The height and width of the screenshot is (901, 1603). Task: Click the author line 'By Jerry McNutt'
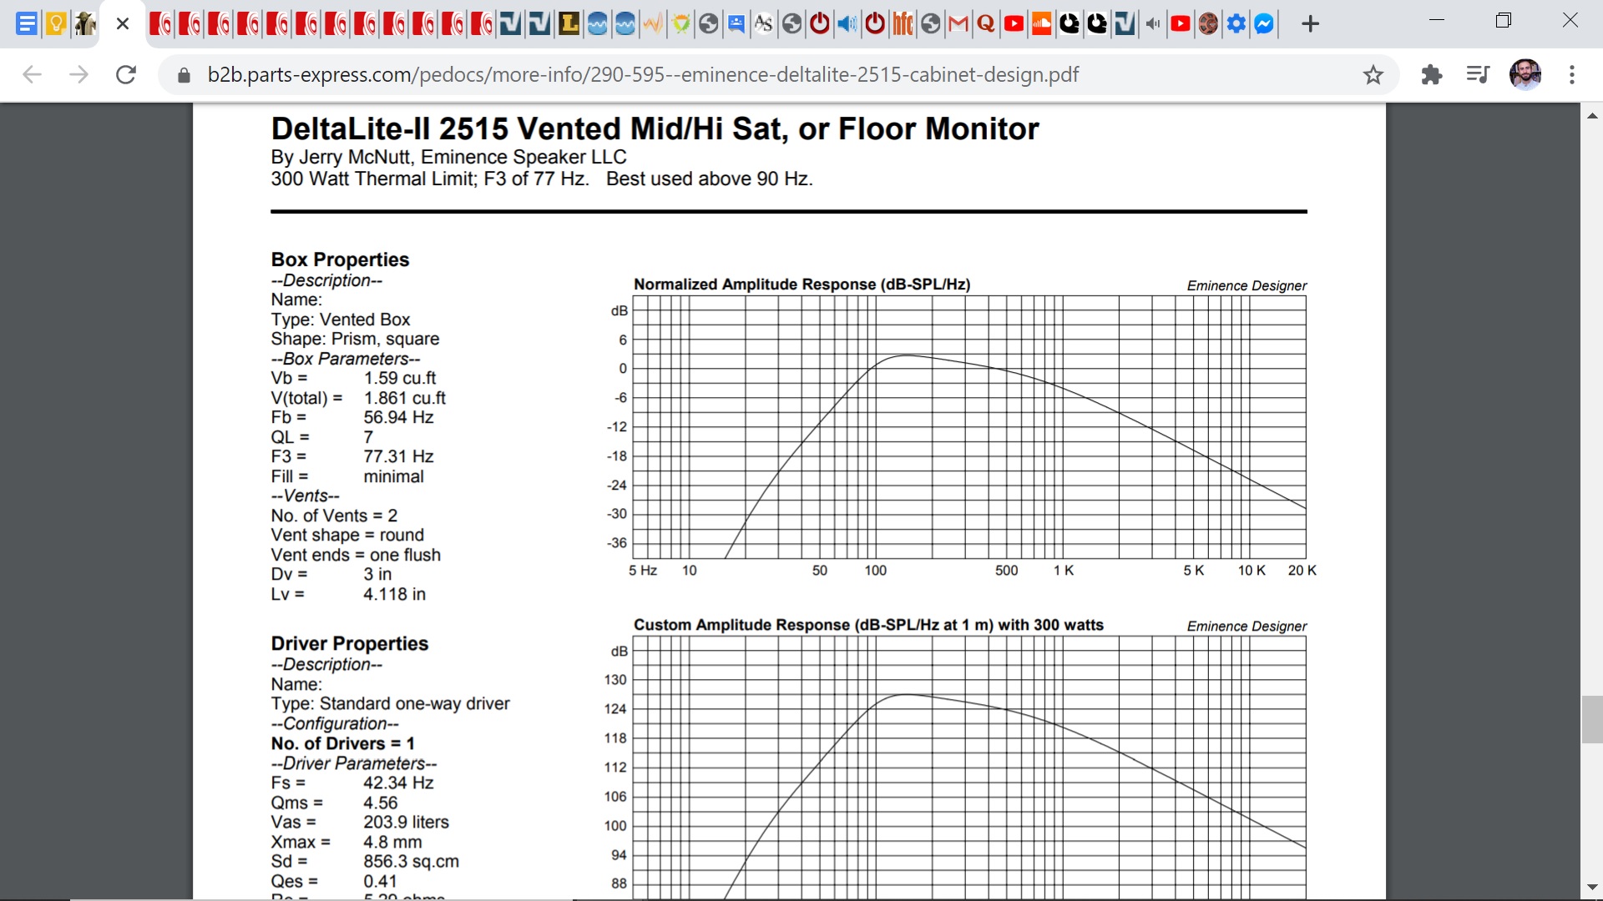[448, 157]
